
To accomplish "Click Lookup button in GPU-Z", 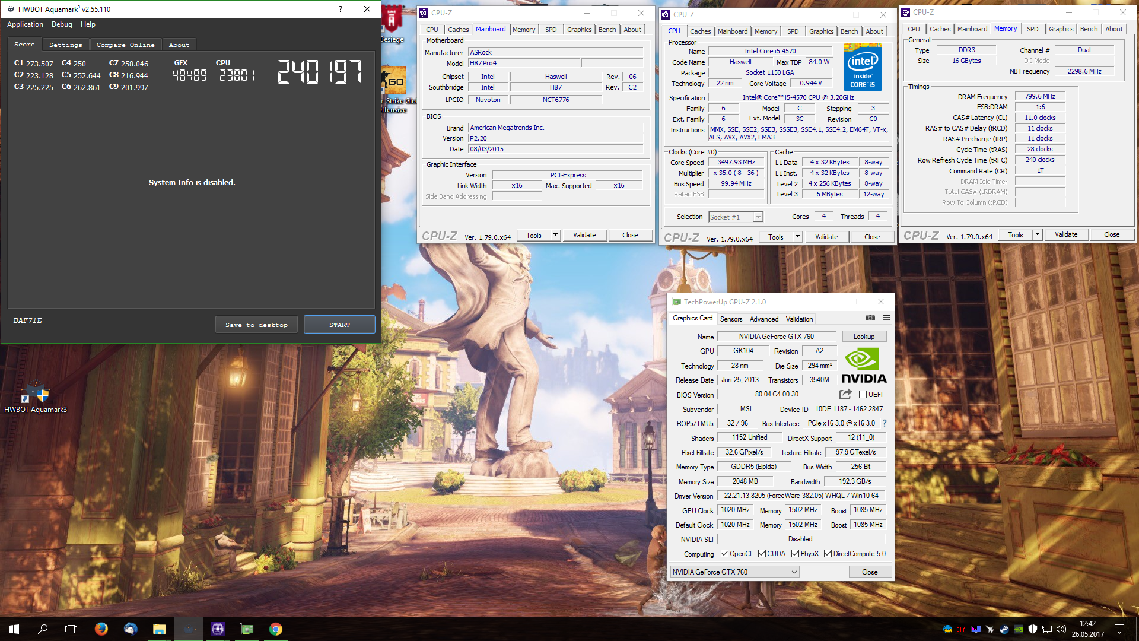I will (864, 337).
